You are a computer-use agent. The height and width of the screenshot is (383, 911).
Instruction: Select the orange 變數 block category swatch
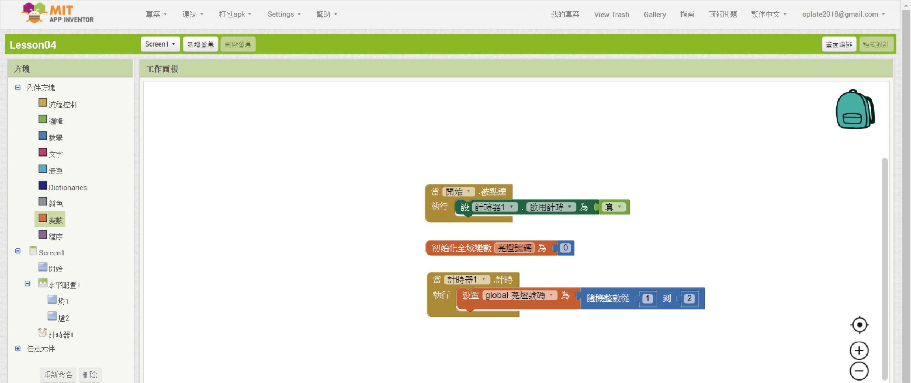[x=43, y=218]
